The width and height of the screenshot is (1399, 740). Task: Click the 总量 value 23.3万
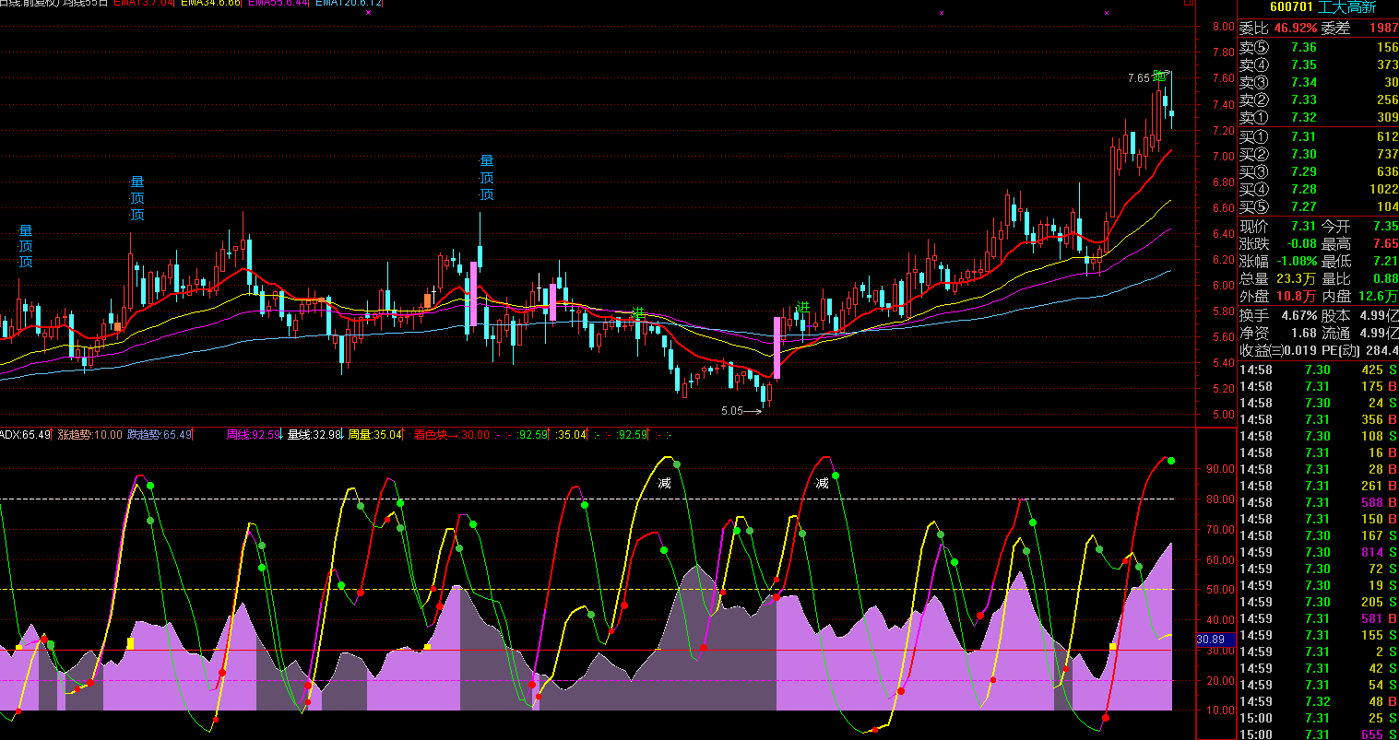(1298, 279)
